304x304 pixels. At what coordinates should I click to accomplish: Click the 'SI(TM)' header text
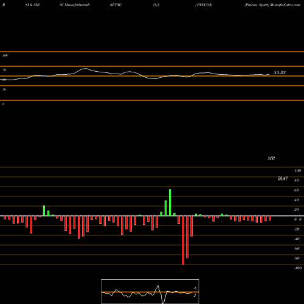pyautogui.click(x=116, y=5)
